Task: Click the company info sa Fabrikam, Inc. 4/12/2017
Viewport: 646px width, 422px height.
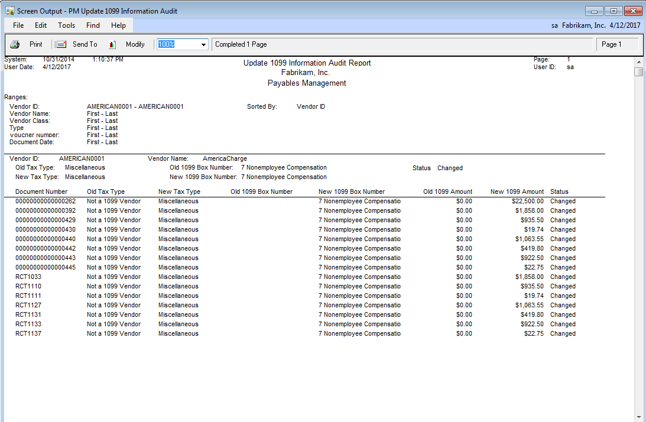Action: (x=596, y=25)
